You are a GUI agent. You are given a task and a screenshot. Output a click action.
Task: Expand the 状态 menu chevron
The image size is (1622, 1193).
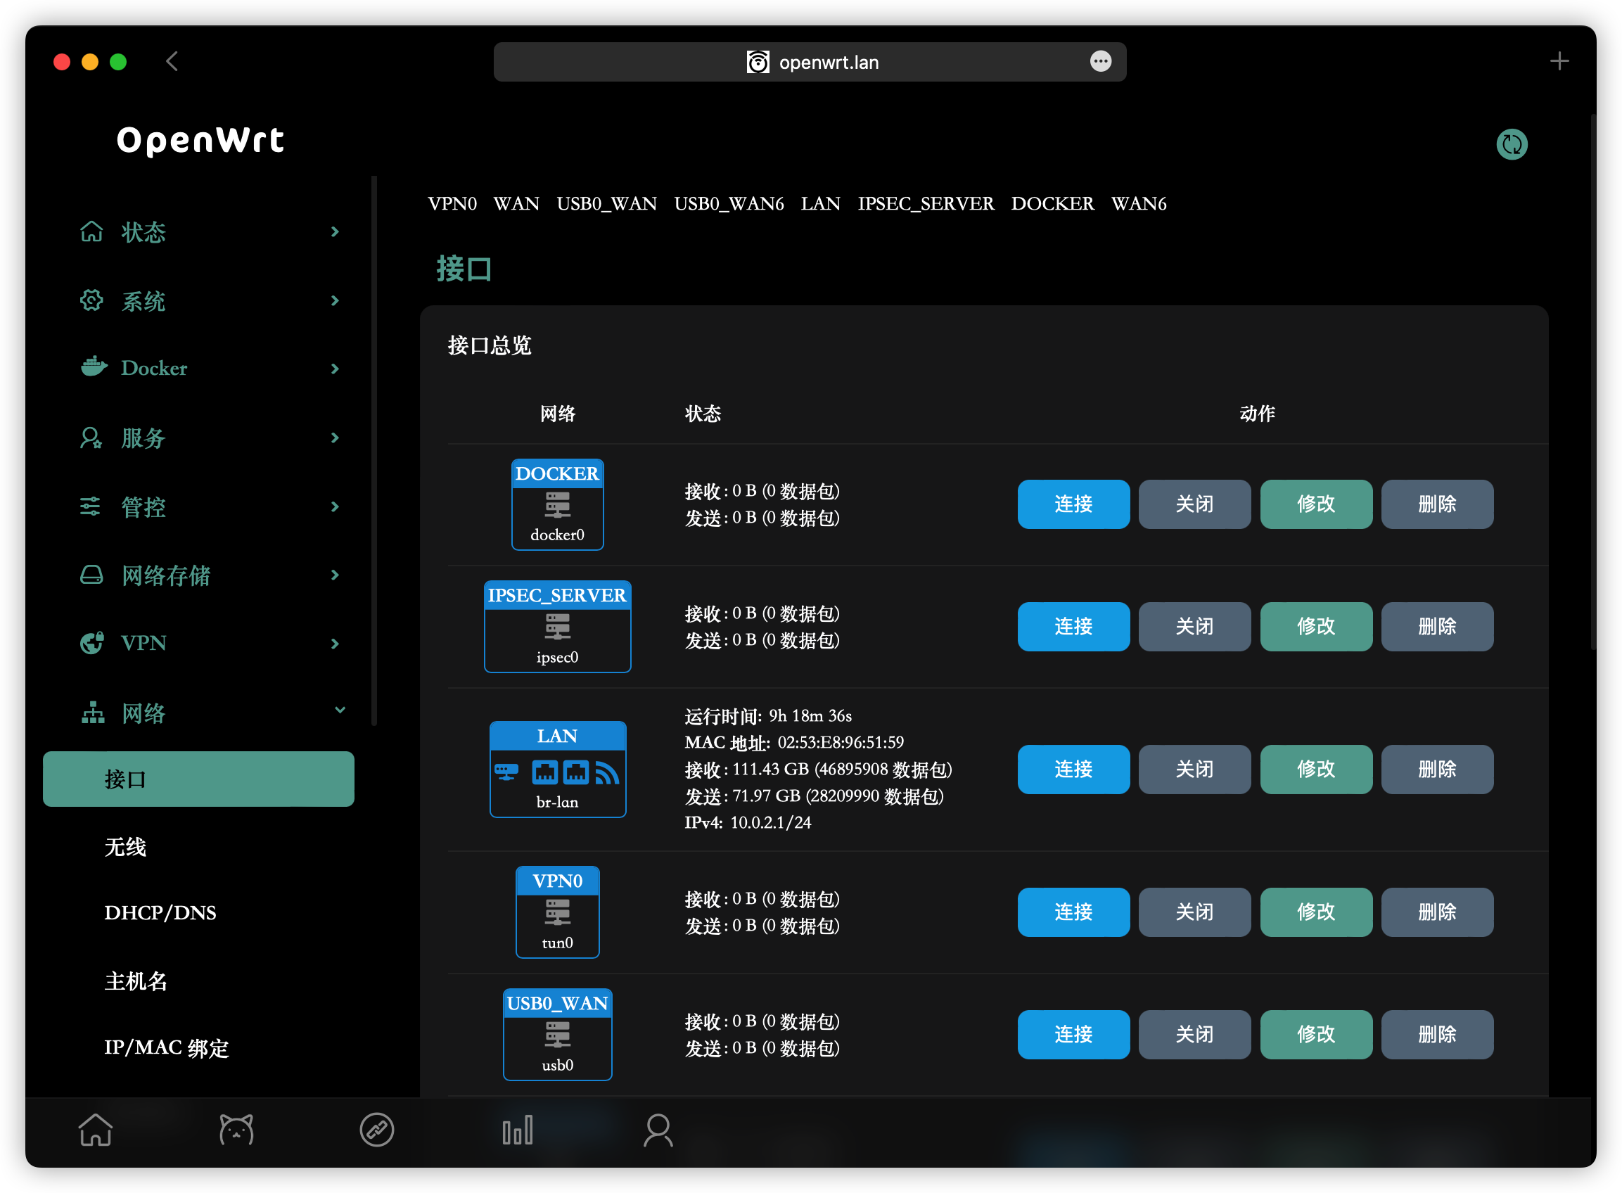click(335, 232)
